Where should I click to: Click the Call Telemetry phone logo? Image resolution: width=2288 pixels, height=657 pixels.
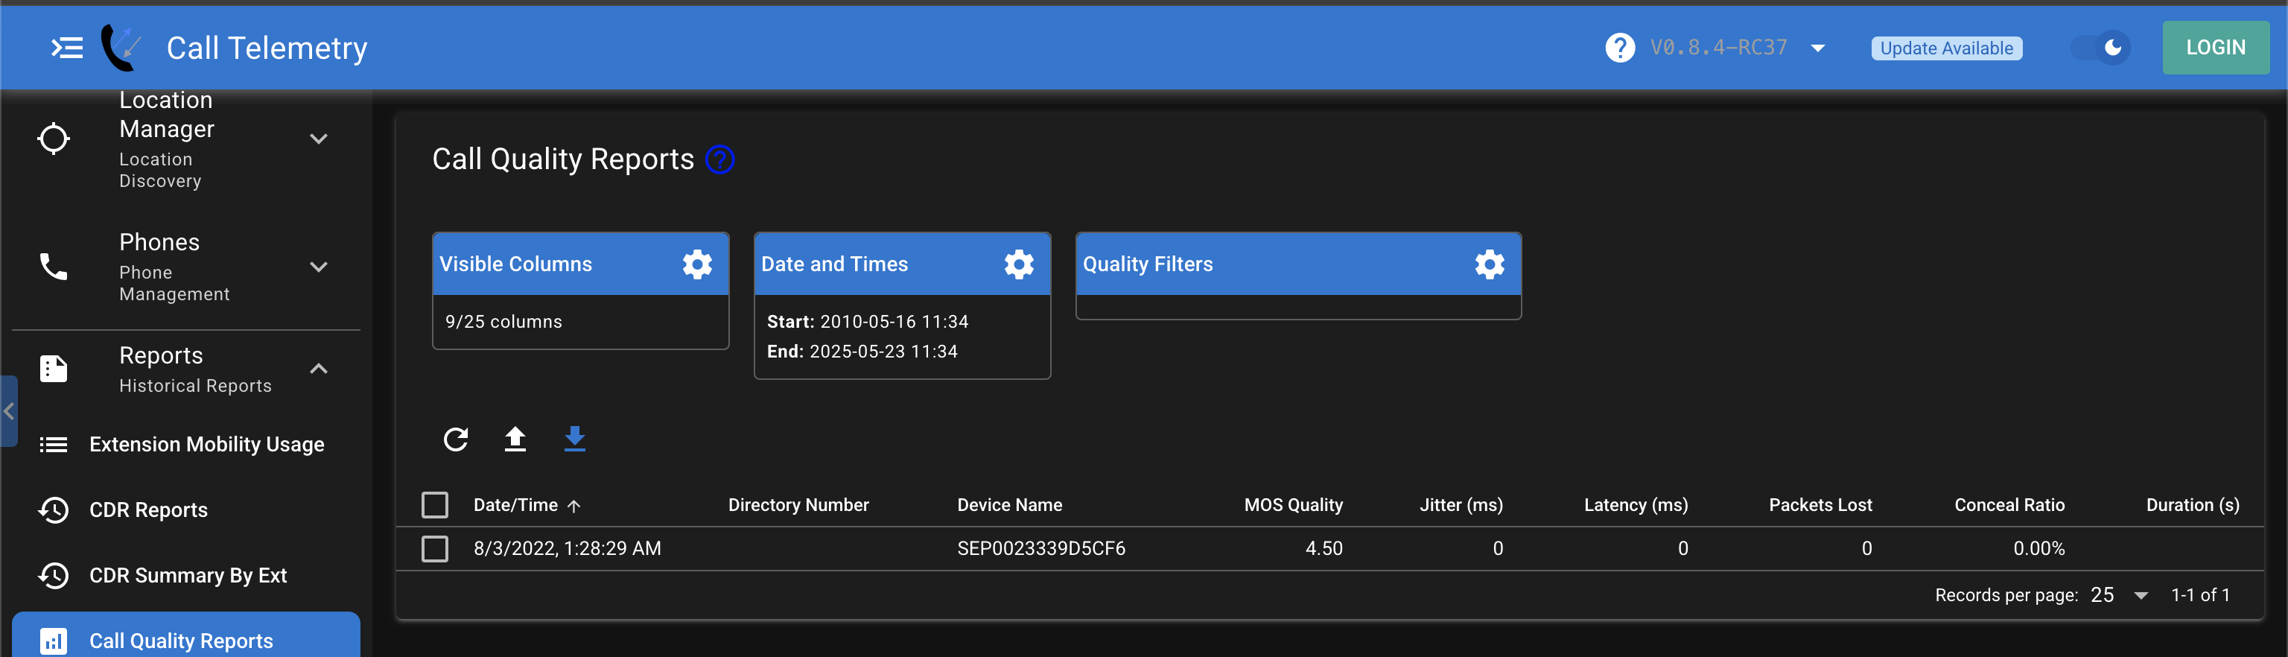(x=121, y=47)
